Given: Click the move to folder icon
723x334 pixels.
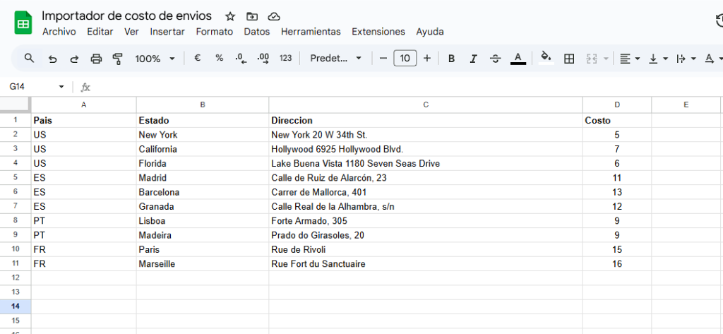Looking at the screenshot, I should (x=252, y=16).
